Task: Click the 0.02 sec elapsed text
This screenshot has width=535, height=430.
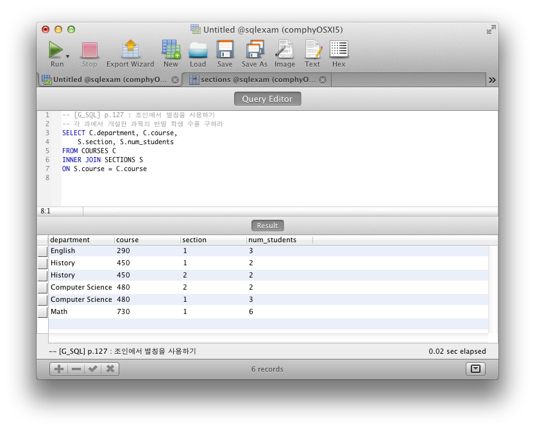Action: [x=457, y=351]
